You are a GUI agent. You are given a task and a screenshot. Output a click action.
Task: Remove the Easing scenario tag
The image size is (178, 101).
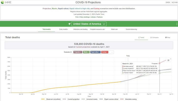pos(107,52)
